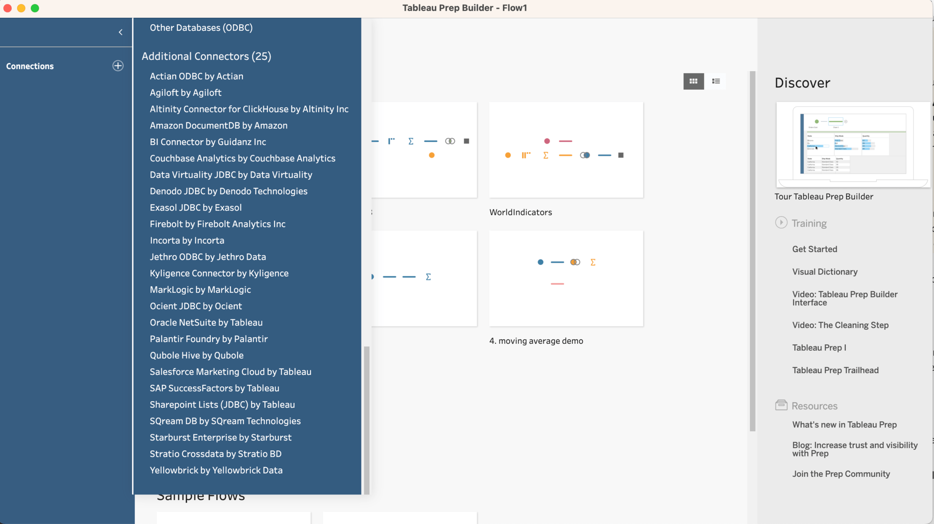Pick Firebolt by Firebolt Analytics Inc

click(x=218, y=224)
